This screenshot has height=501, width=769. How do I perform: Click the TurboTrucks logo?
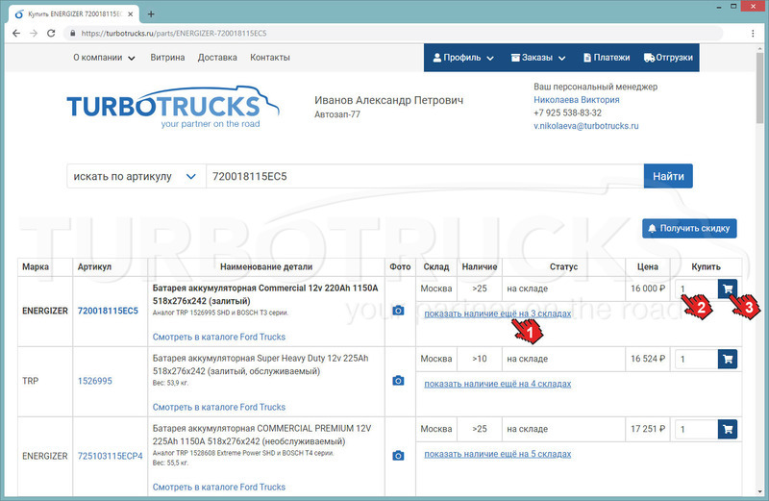coord(173,107)
